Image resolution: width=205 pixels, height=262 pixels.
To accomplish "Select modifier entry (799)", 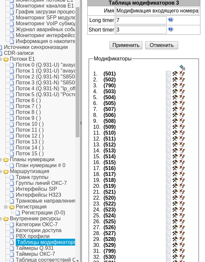I will [x=110, y=251].
